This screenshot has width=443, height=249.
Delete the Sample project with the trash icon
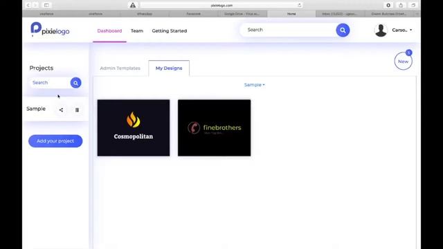coord(77,110)
